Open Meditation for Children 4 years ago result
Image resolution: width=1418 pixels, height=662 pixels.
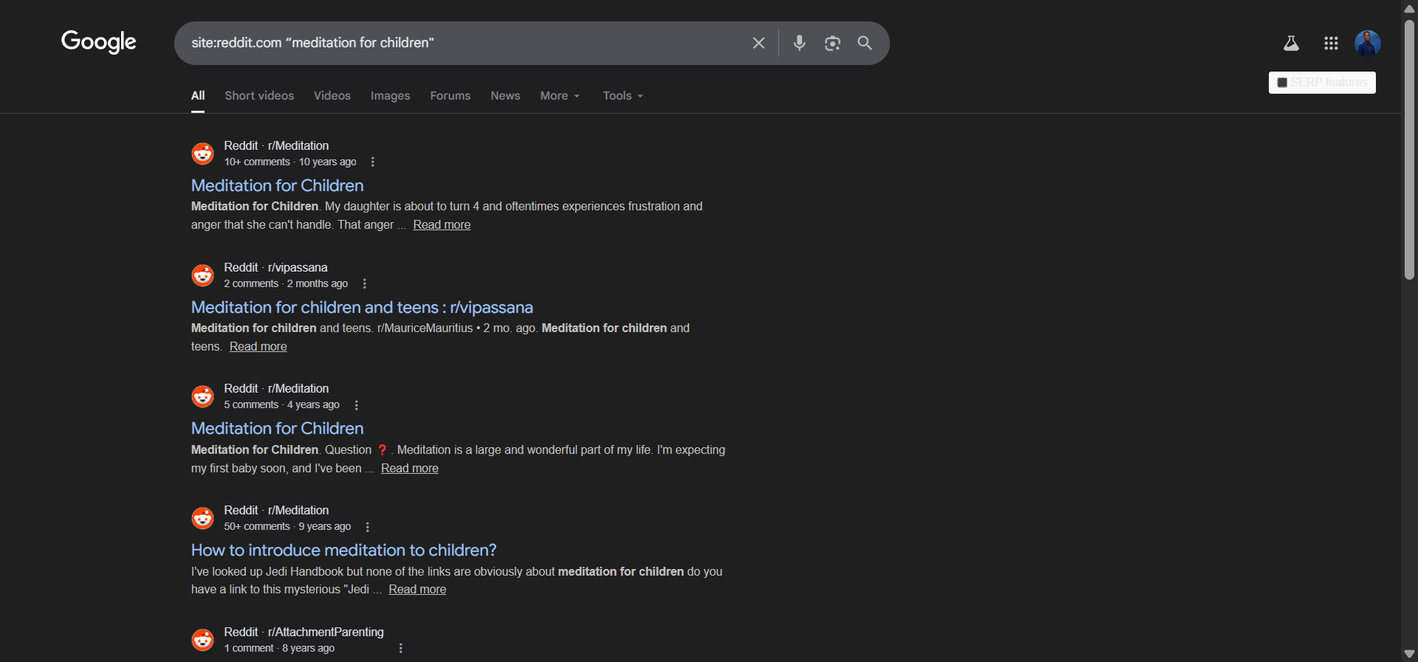(277, 428)
